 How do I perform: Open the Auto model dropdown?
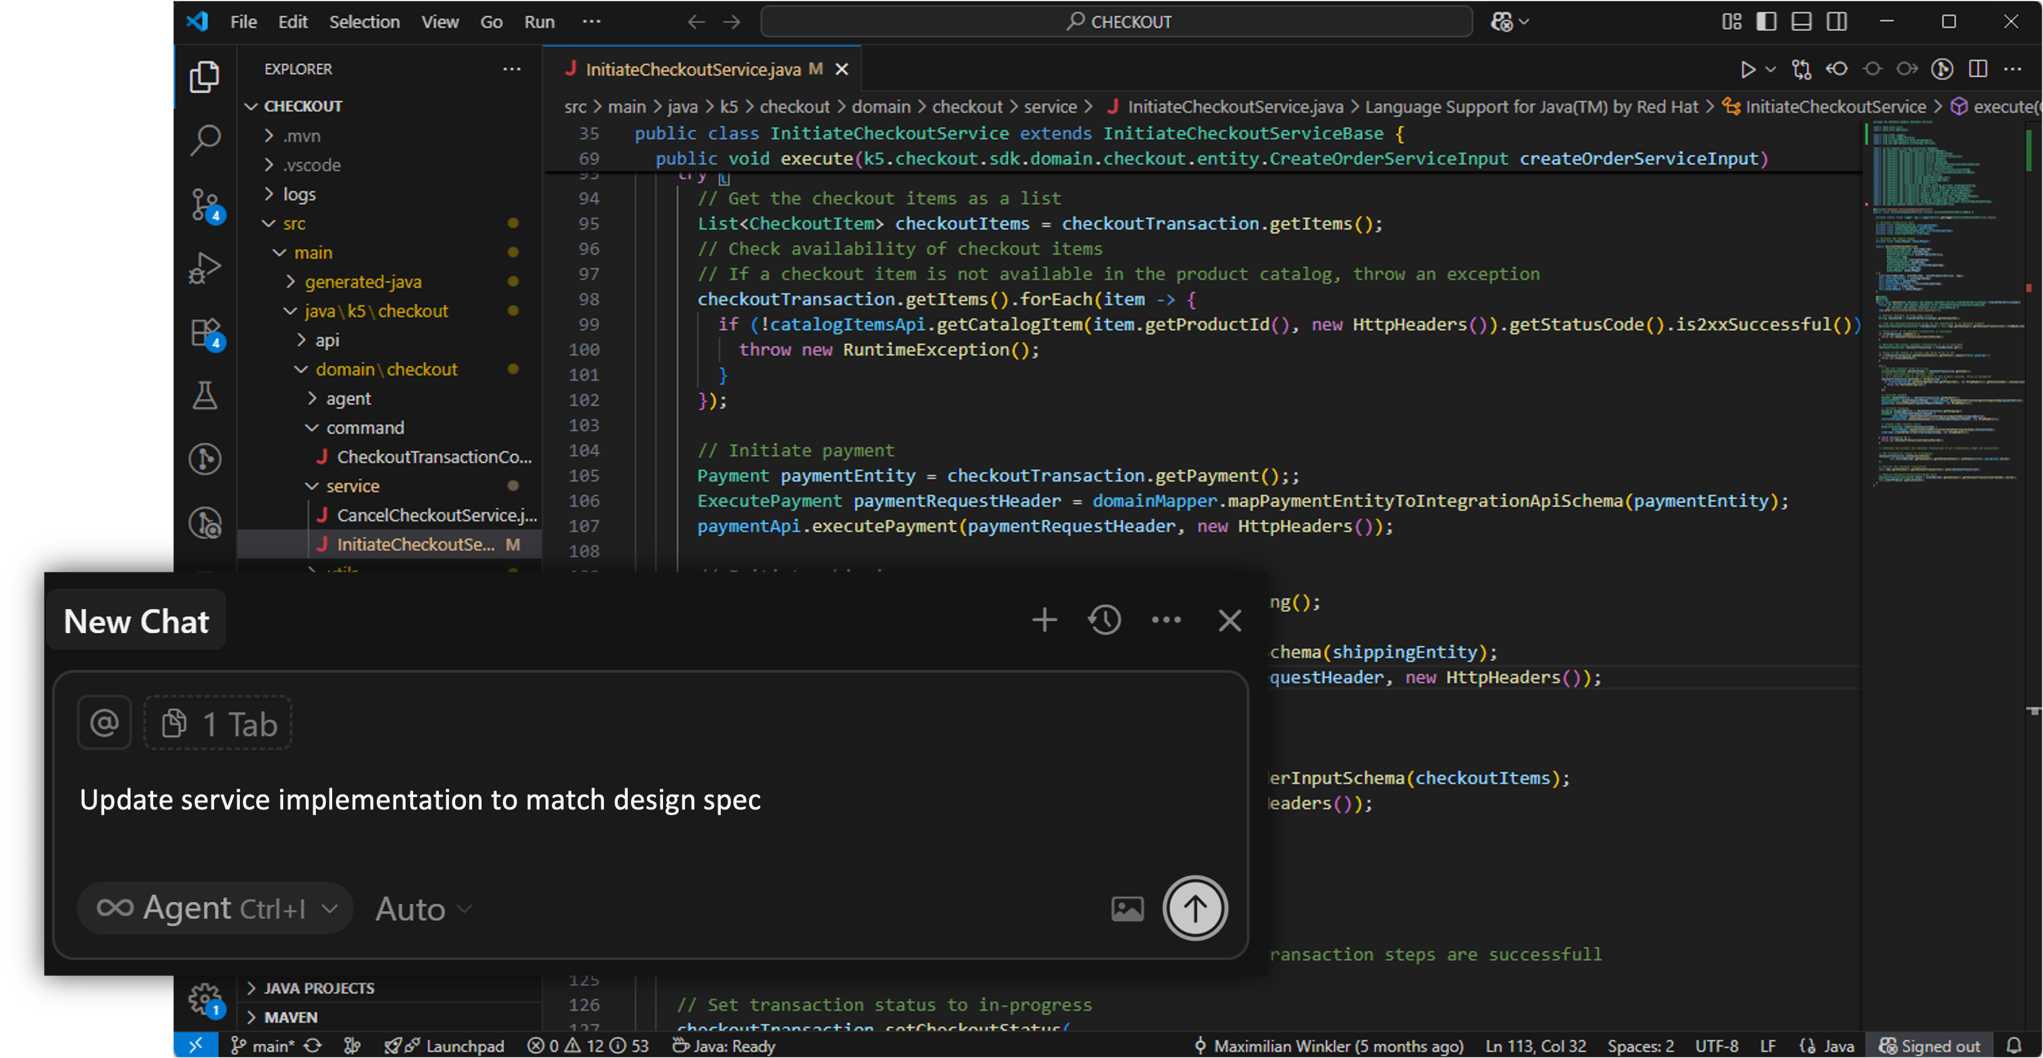tap(424, 908)
